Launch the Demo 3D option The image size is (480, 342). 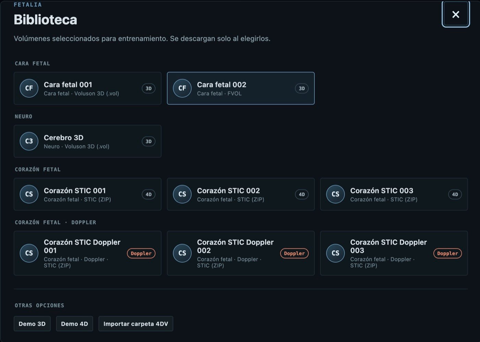32,324
